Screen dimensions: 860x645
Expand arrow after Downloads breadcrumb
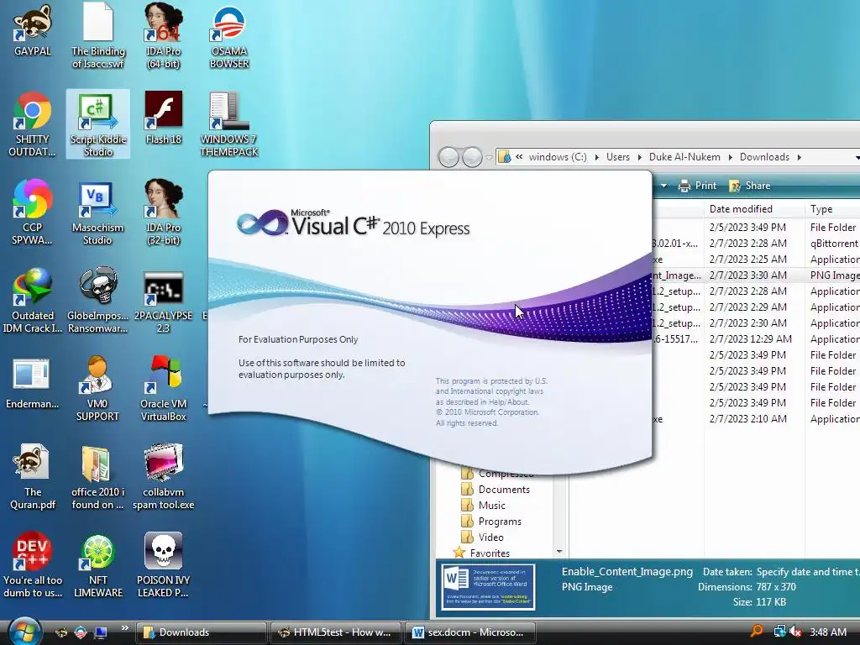pos(800,157)
